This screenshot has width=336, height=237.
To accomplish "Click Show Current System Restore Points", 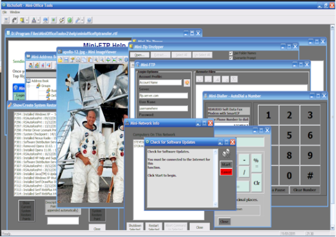I will [26, 211].
